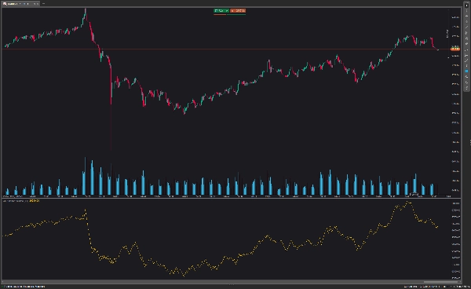Click the horizontal scrollbar thumb below the indicator pane
Image resolution: width=471 pixels, height=289 pixels.
tap(440, 282)
